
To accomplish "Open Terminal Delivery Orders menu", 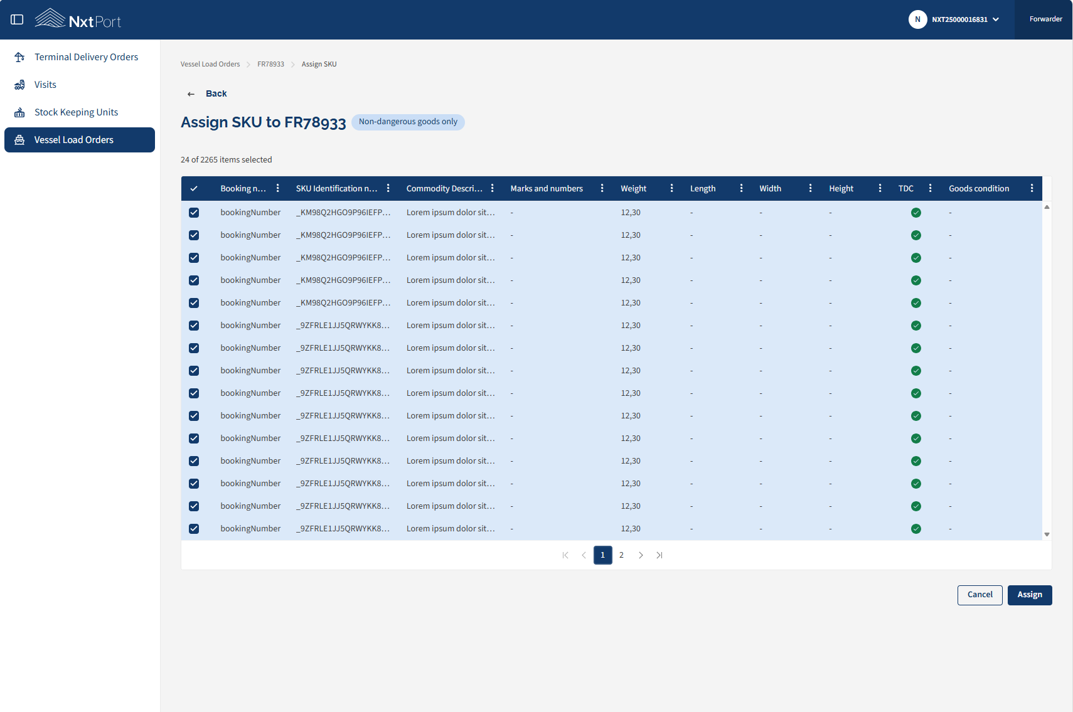I will (80, 57).
